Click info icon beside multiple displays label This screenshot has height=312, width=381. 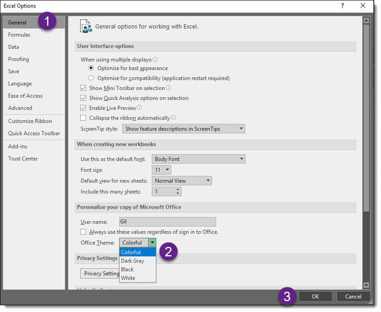[155, 60]
